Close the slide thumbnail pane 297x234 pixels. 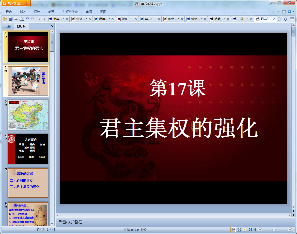pos(52,26)
